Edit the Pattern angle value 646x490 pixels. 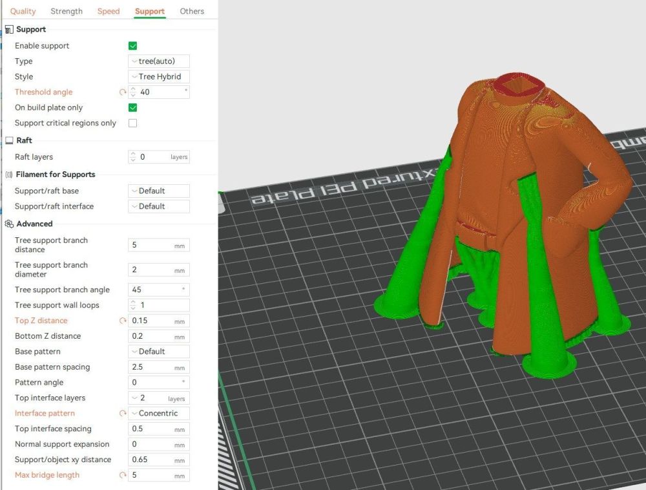pos(159,383)
